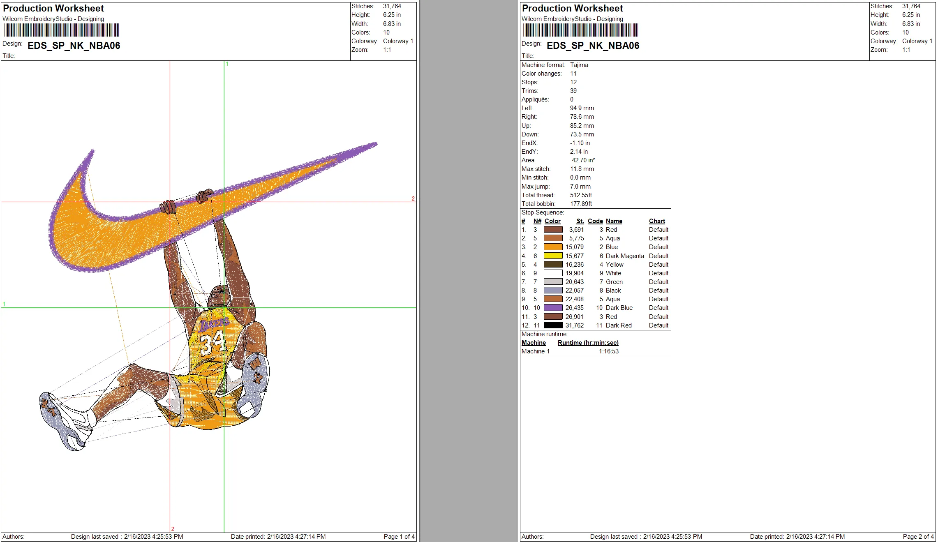
Task: Click the lavender Black swatch in row 8
Action: [x=553, y=291]
